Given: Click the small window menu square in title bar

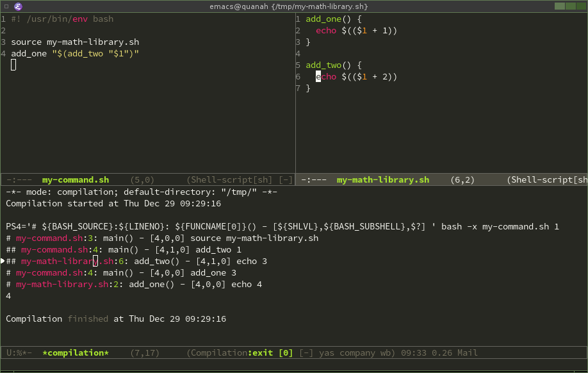Looking at the screenshot, I should (6, 6).
